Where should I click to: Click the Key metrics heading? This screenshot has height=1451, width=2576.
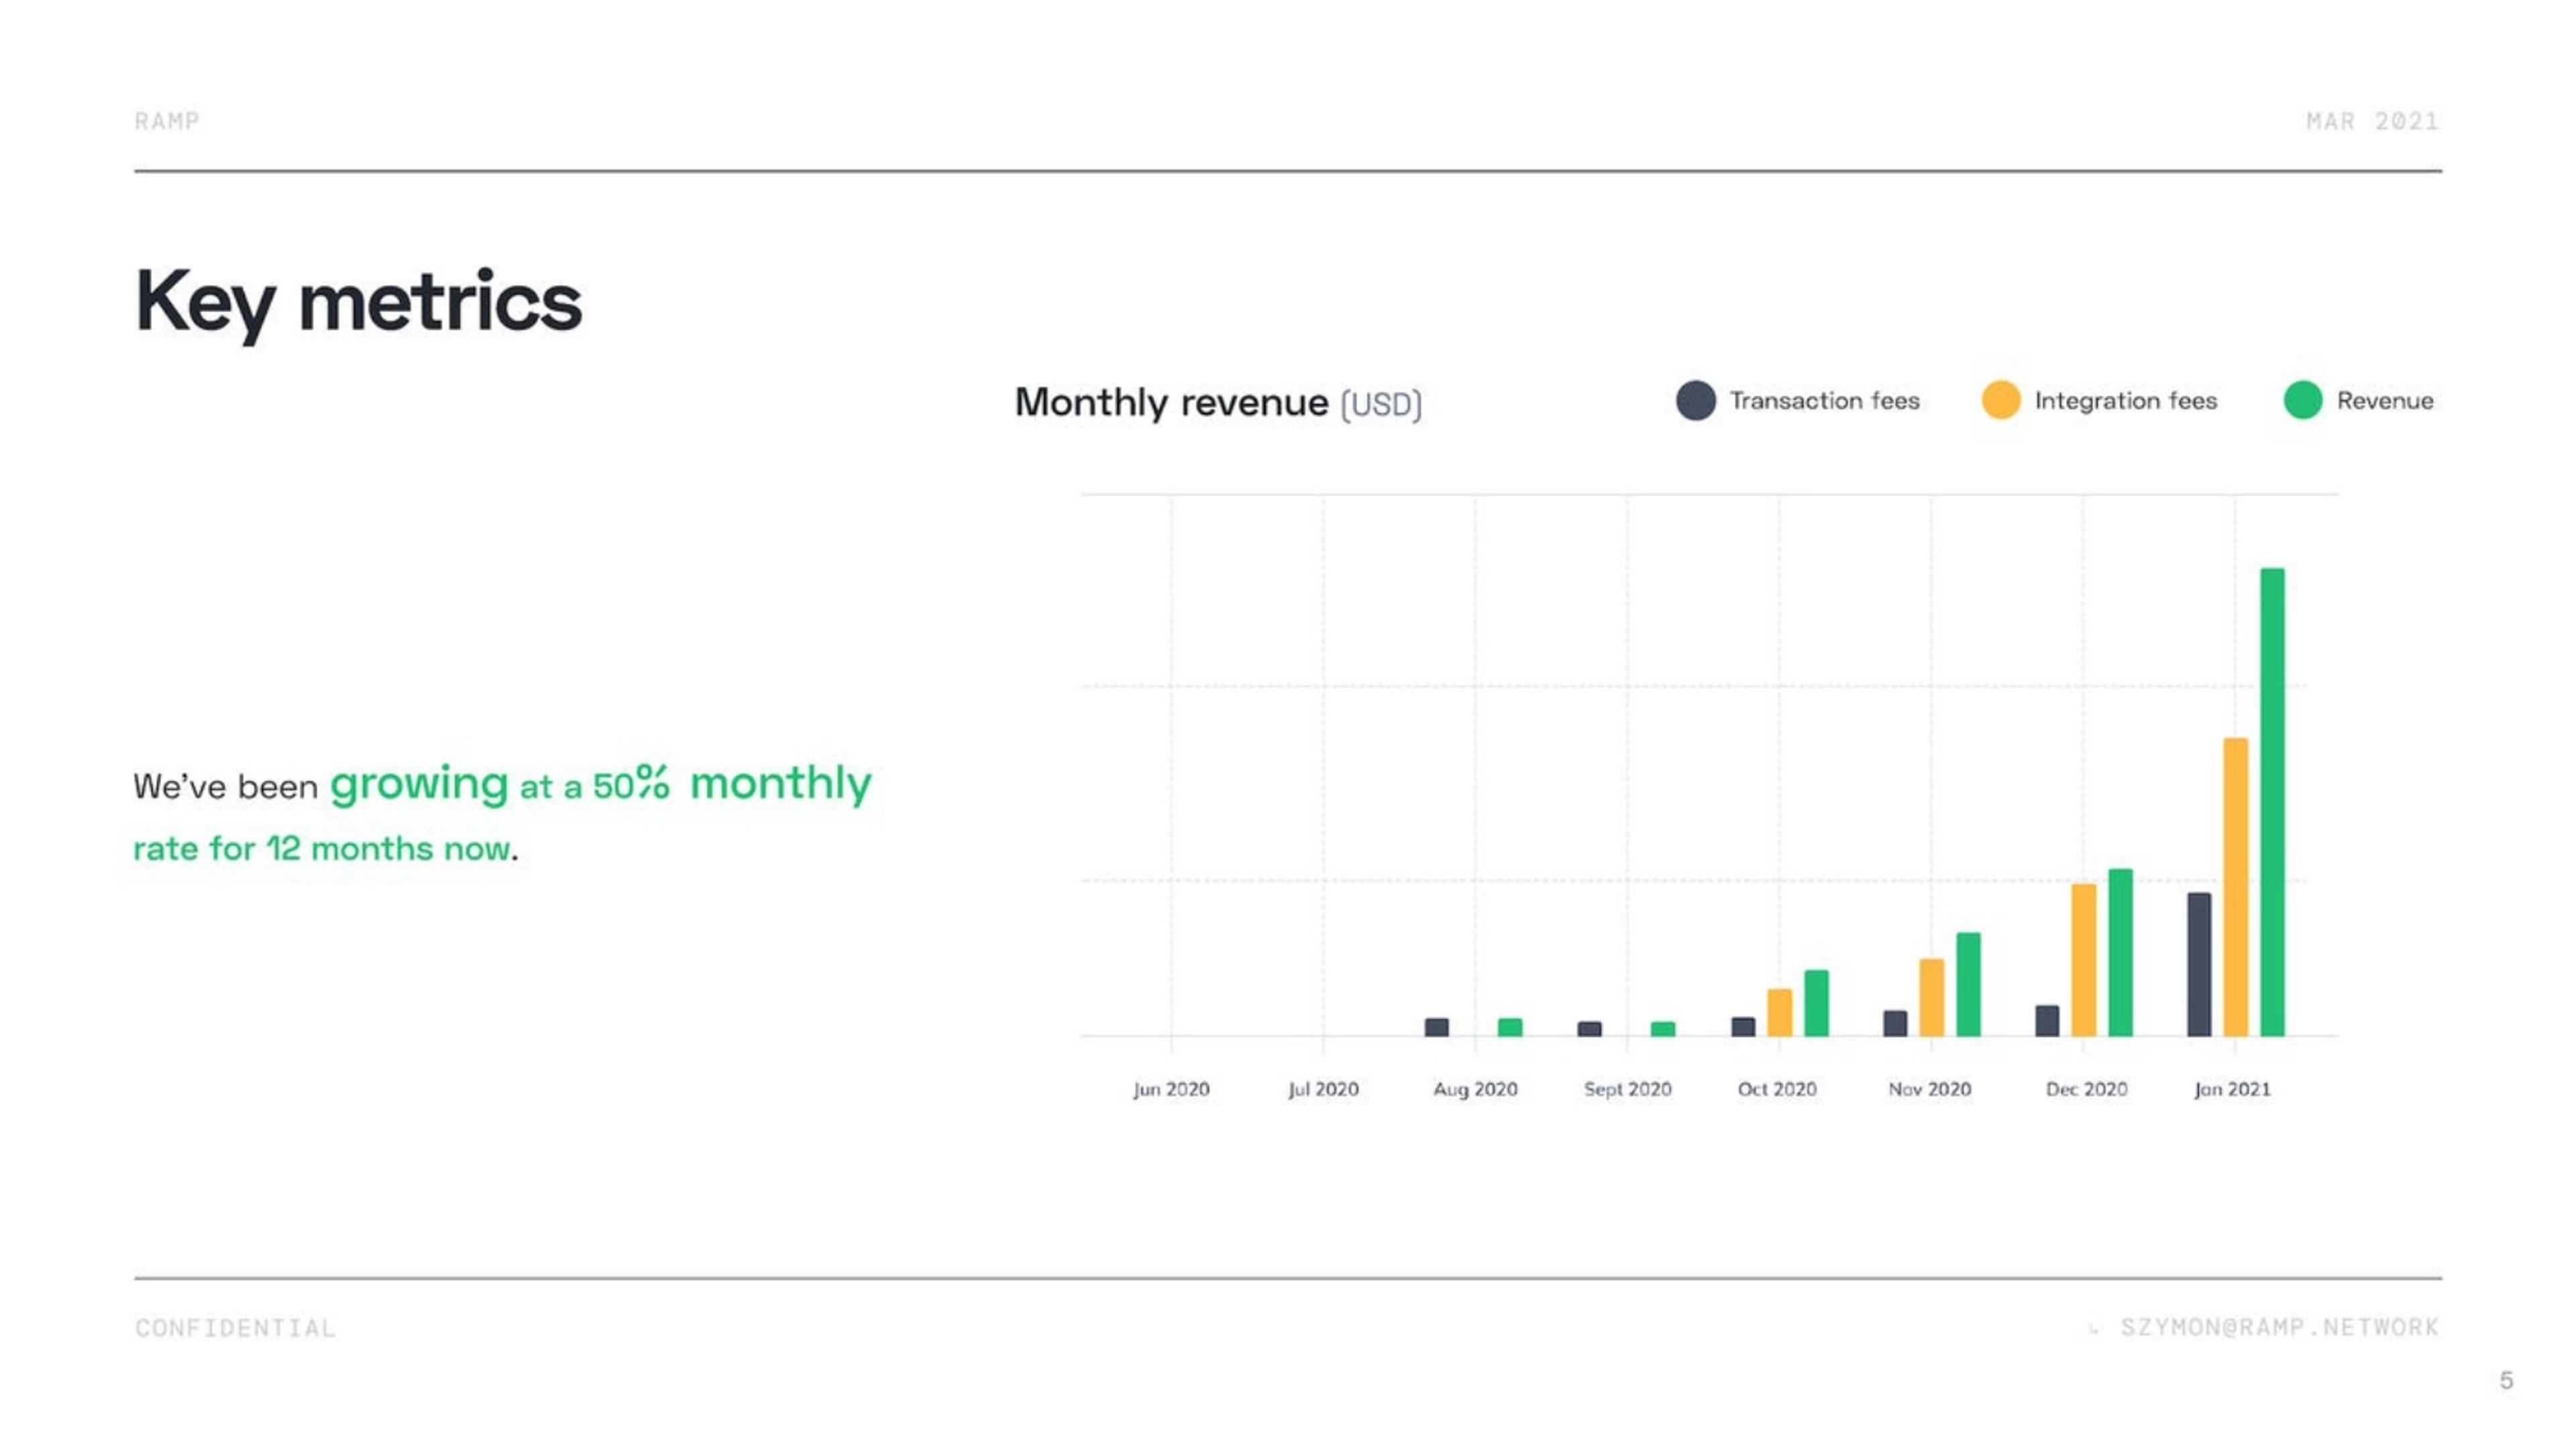(358, 302)
